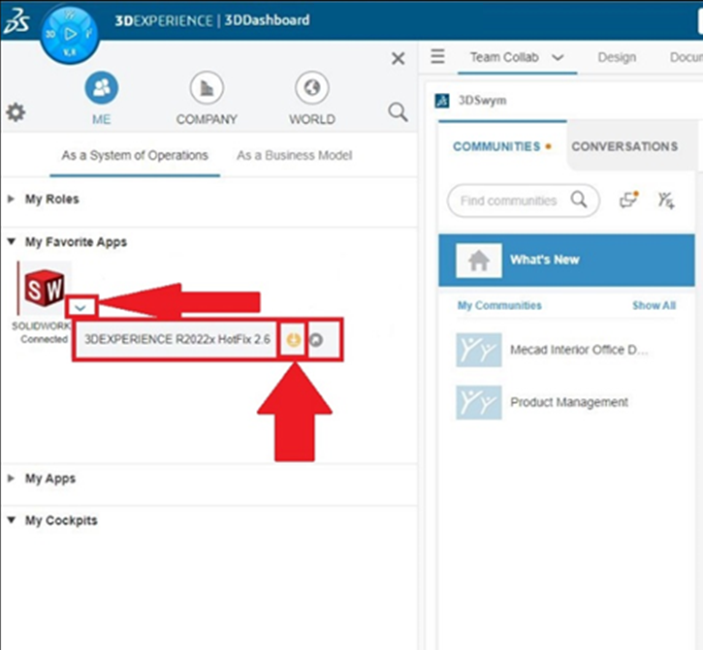
Task: Click the community notifications chat icon
Action: (629, 201)
